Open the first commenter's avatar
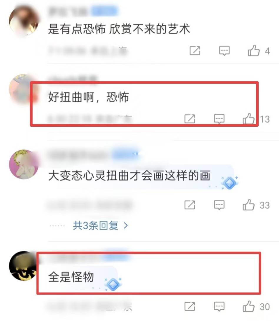 click(x=24, y=21)
